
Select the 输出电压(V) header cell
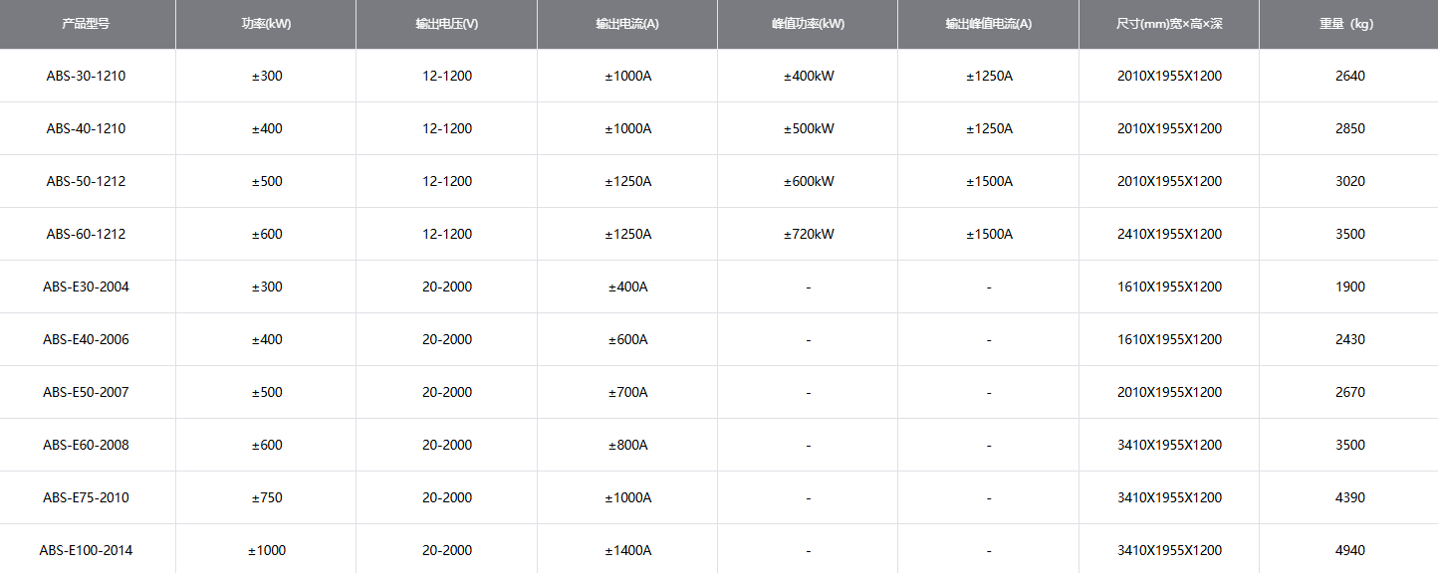coord(446,24)
